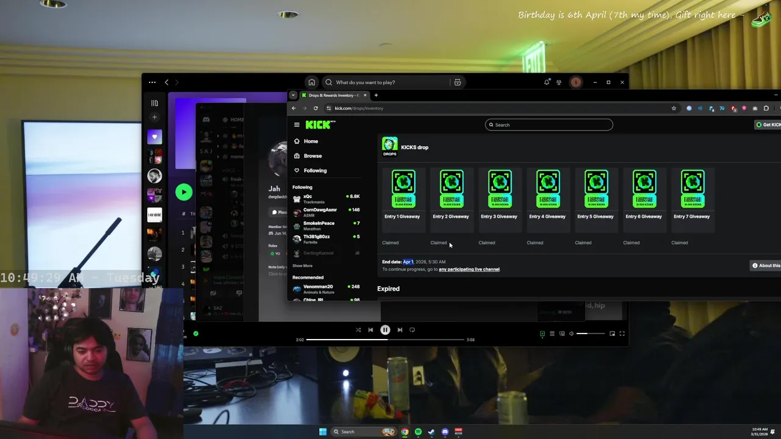
Task: Open Chrome extensions puzzle icon
Action: coord(766,109)
